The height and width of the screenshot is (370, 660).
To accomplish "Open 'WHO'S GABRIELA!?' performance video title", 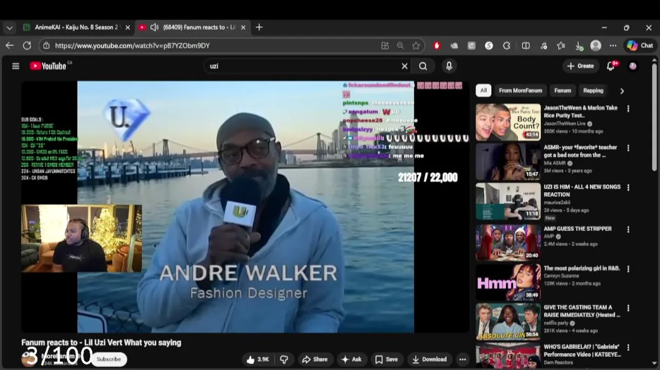I will tap(582, 350).
